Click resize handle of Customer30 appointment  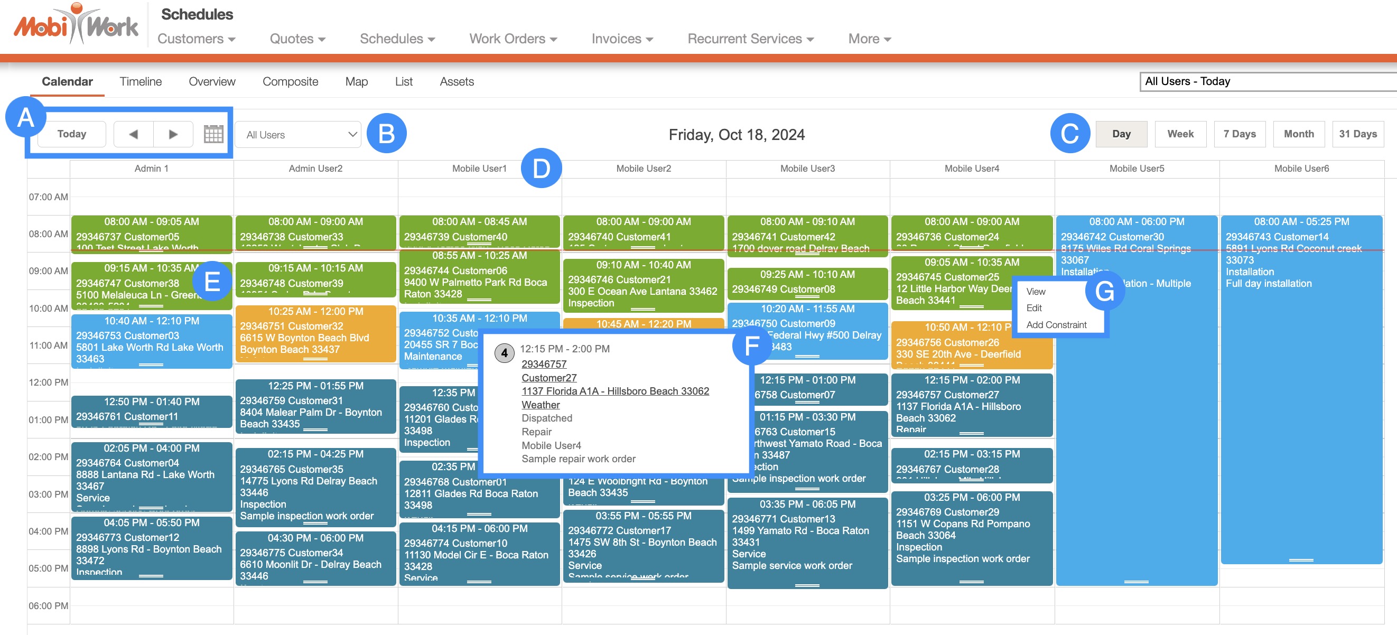1135,582
